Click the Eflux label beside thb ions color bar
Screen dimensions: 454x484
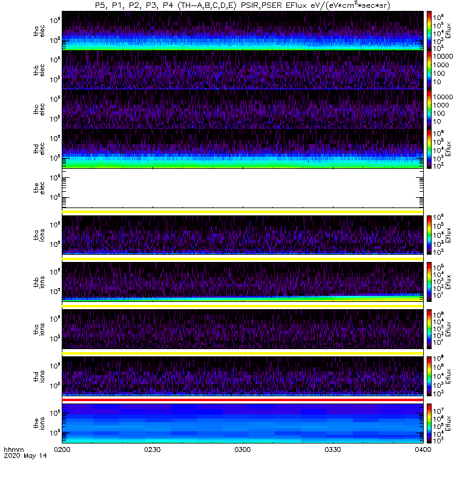coord(449,282)
